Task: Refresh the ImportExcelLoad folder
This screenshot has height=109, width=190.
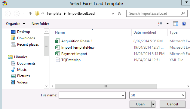Action: tap(119, 14)
